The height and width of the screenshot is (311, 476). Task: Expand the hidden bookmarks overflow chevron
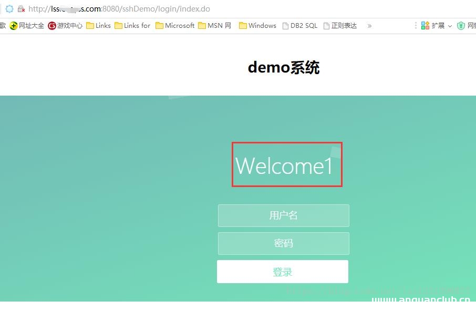(369, 25)
